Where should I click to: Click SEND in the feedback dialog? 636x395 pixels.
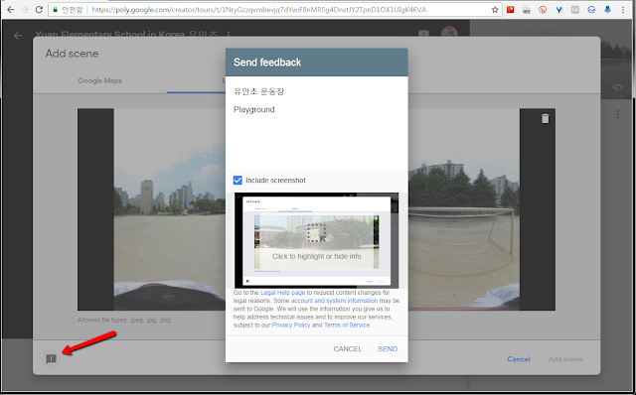(x=388, y=348)
